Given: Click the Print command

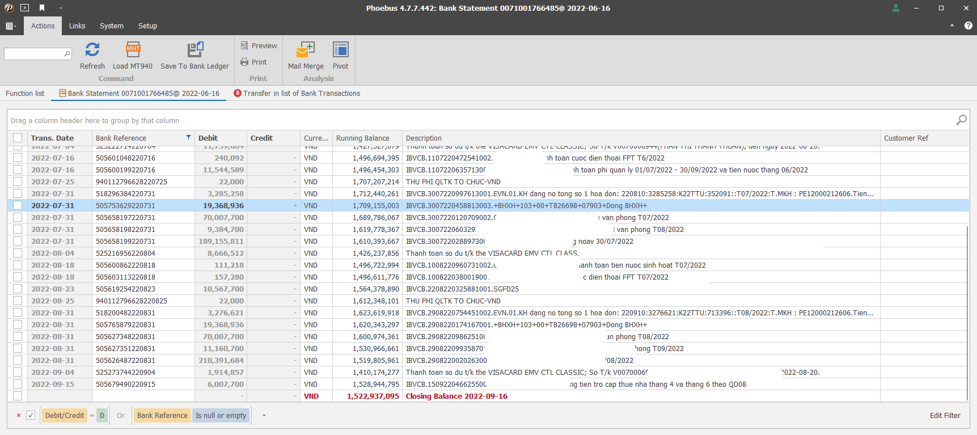Looking at the screenshot, I should pyautogui.click(x=253, y=62).
